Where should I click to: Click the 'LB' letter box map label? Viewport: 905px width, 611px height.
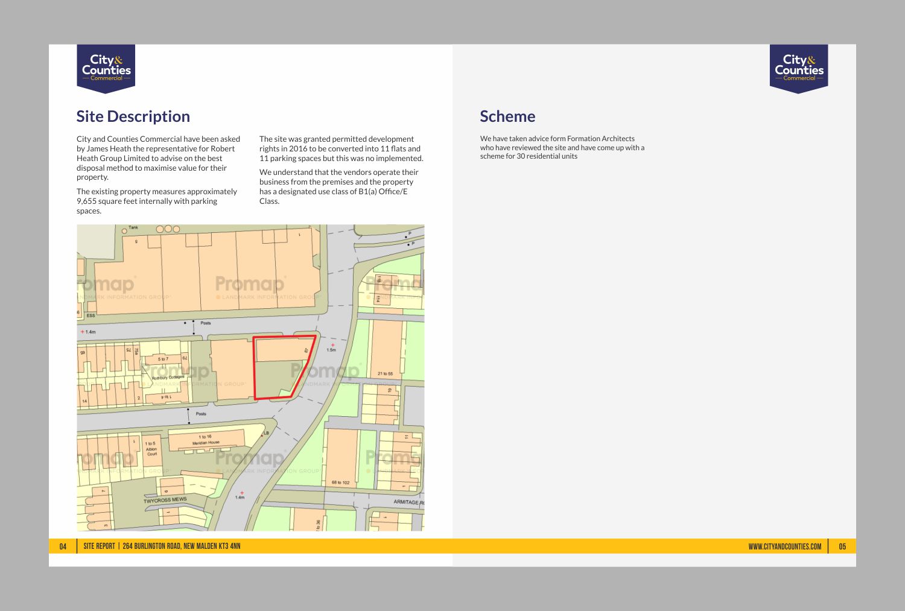pyautogui.click(x=266, y=432)
